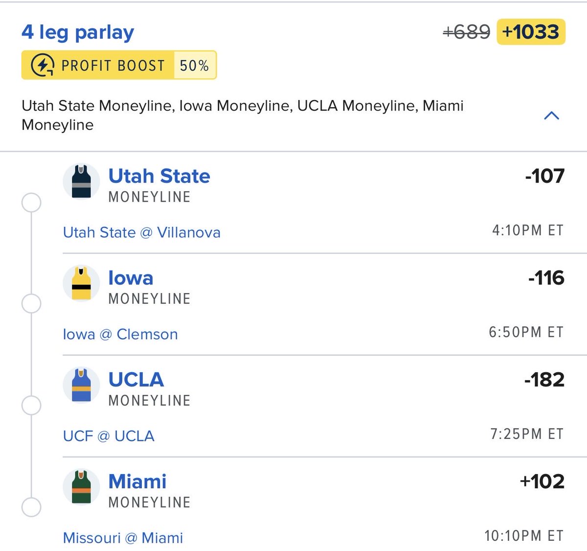Screen dimensions: 587x551
Task: Click the UCLA blue jersey icon
Action: (x=81, y=385)
